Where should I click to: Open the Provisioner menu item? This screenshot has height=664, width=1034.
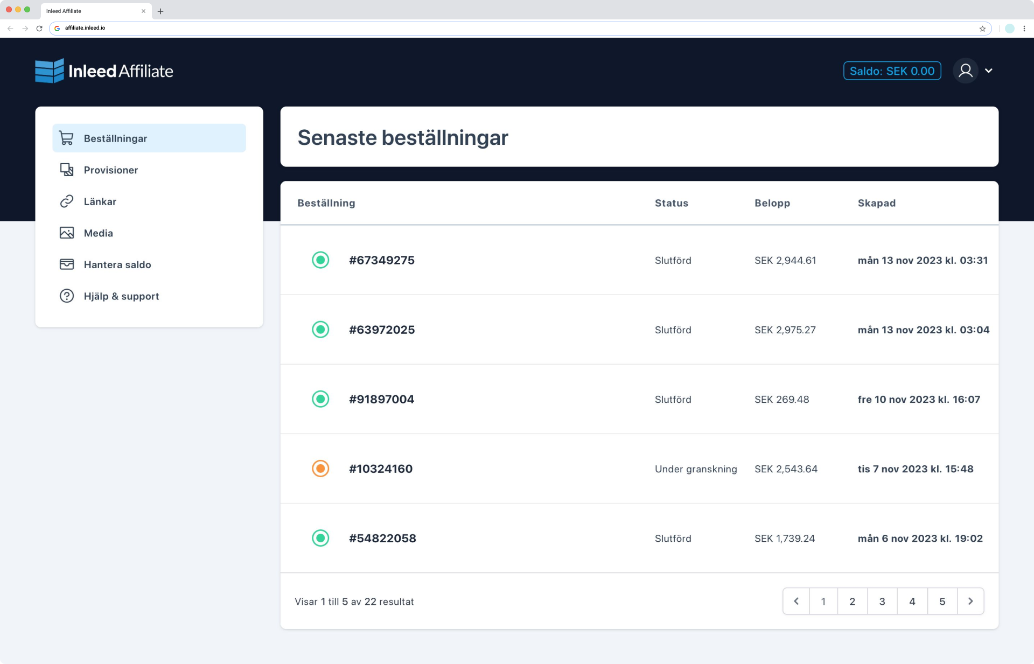[x=111, y=170]
